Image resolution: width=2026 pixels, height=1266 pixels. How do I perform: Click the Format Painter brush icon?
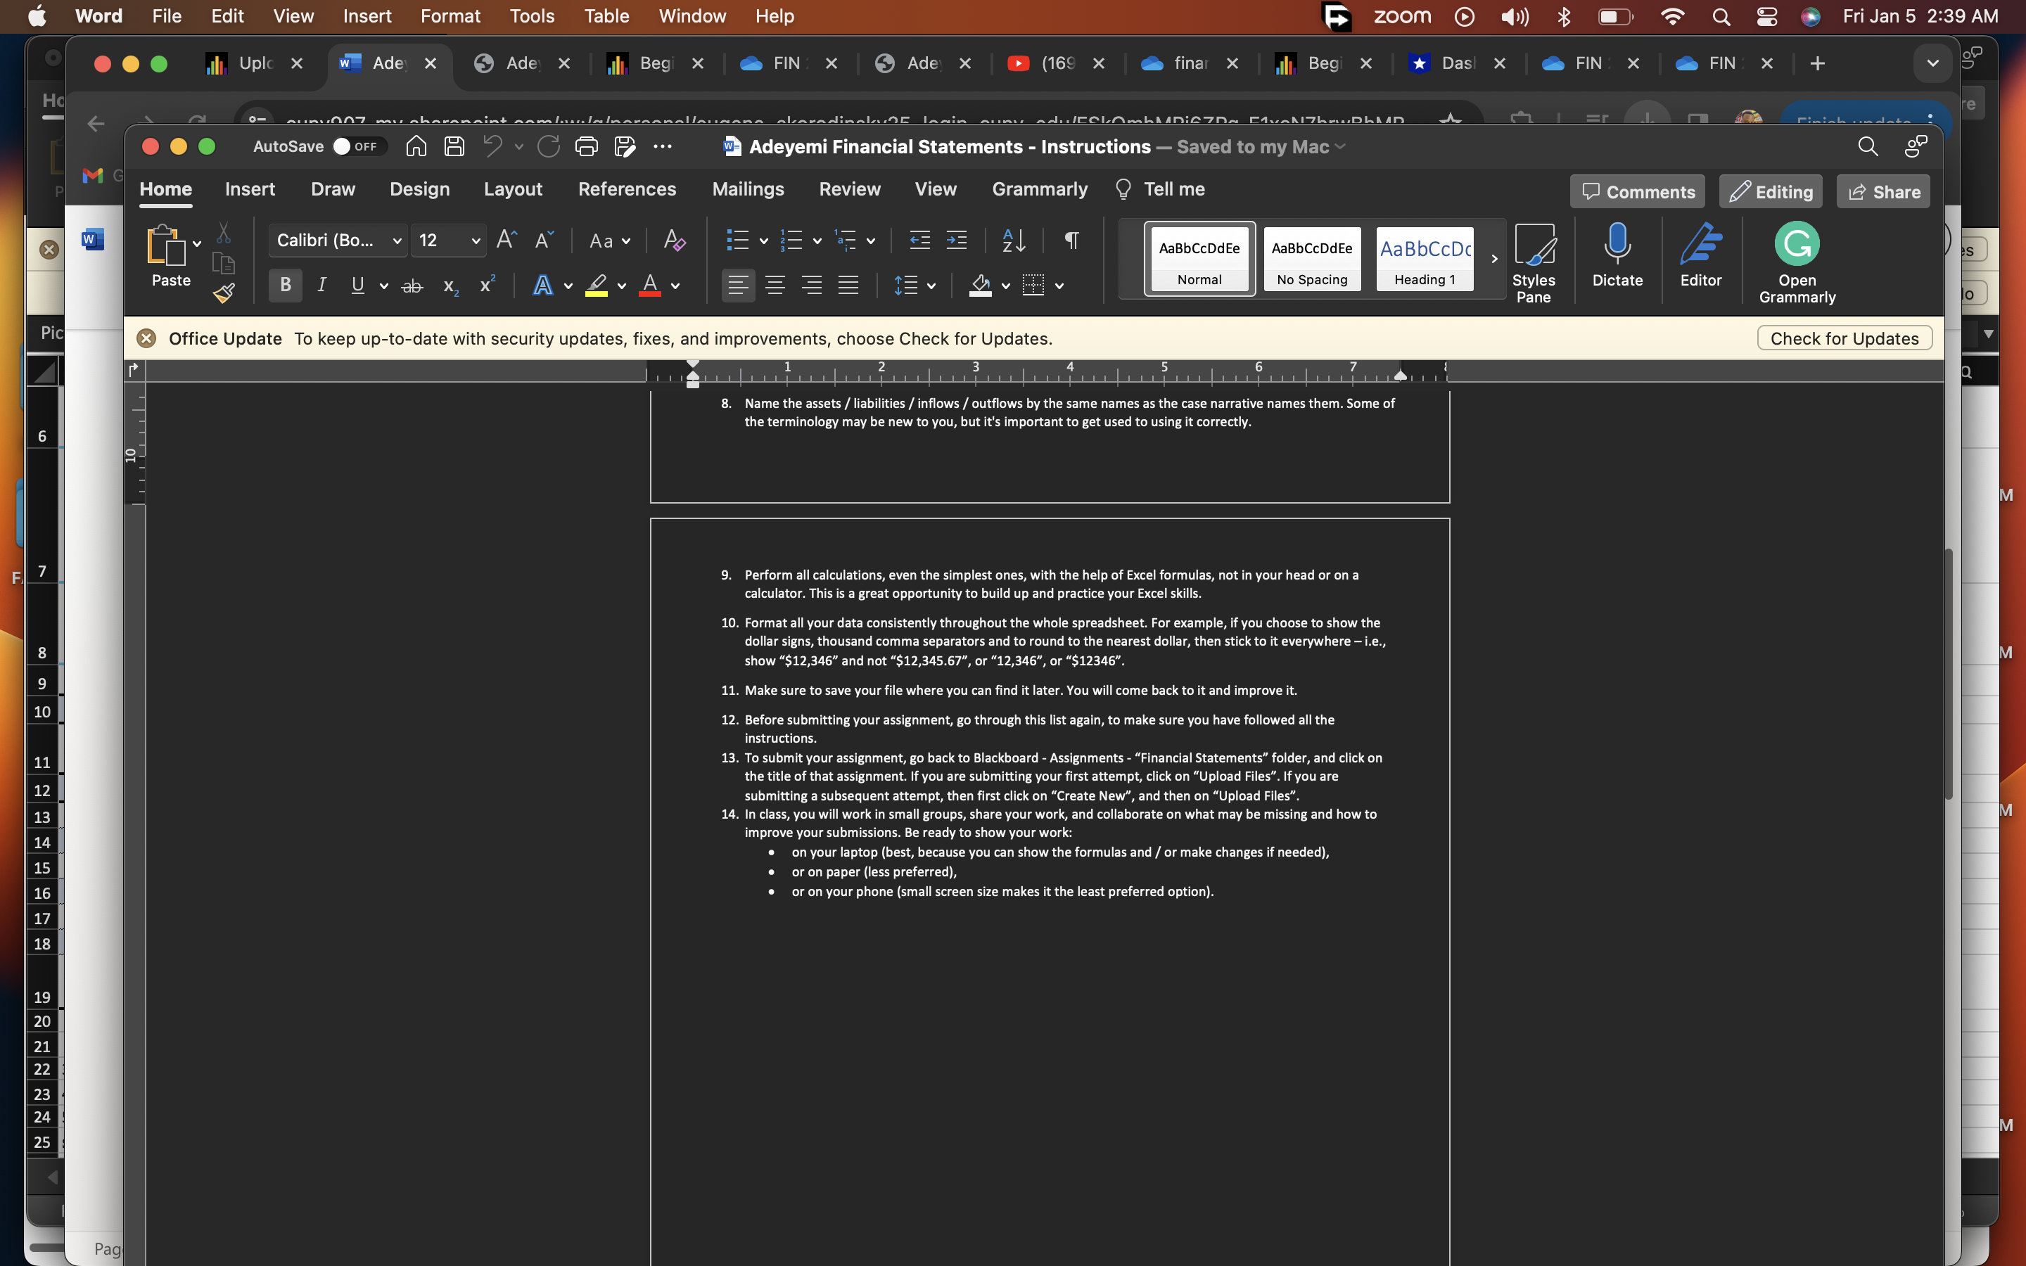224,293
